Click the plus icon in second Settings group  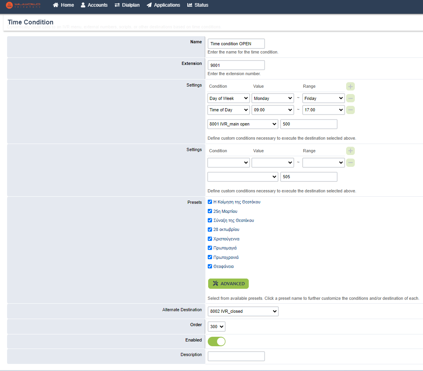350,151
